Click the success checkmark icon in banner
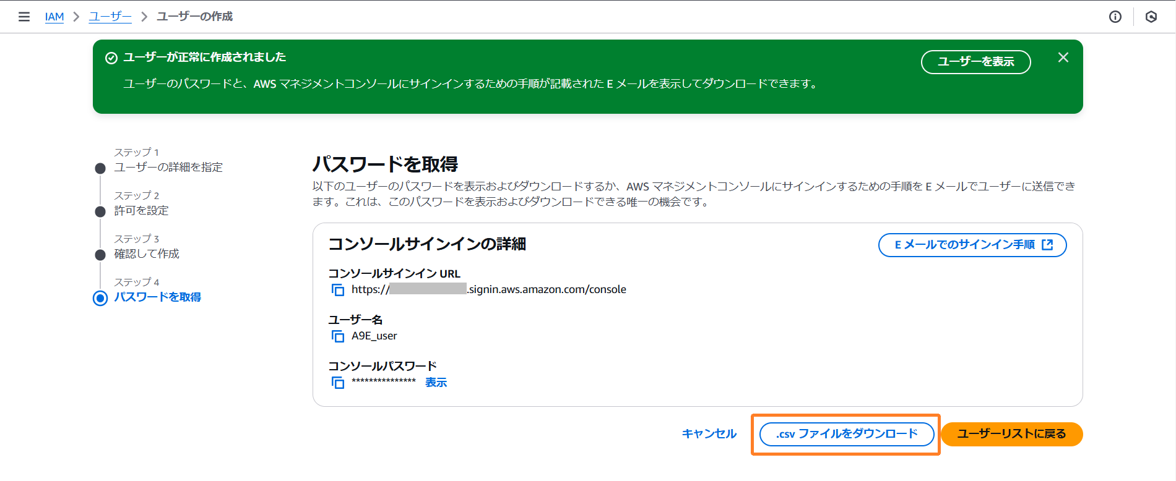This screenshot has width=1176, height=481. 111,58
